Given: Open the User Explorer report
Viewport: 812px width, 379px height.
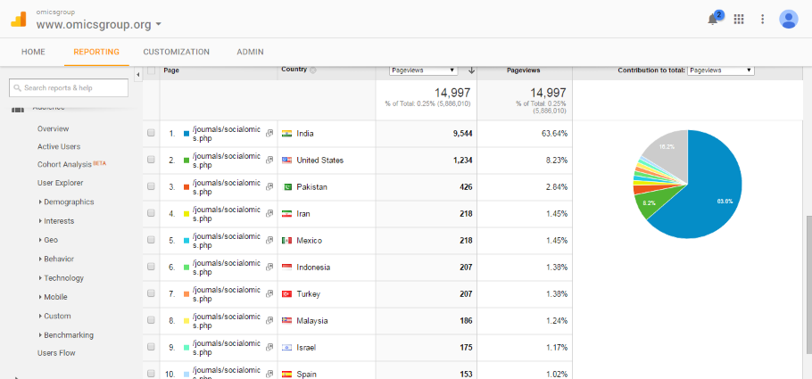Looking at the screenshot, I should (60, 183).
